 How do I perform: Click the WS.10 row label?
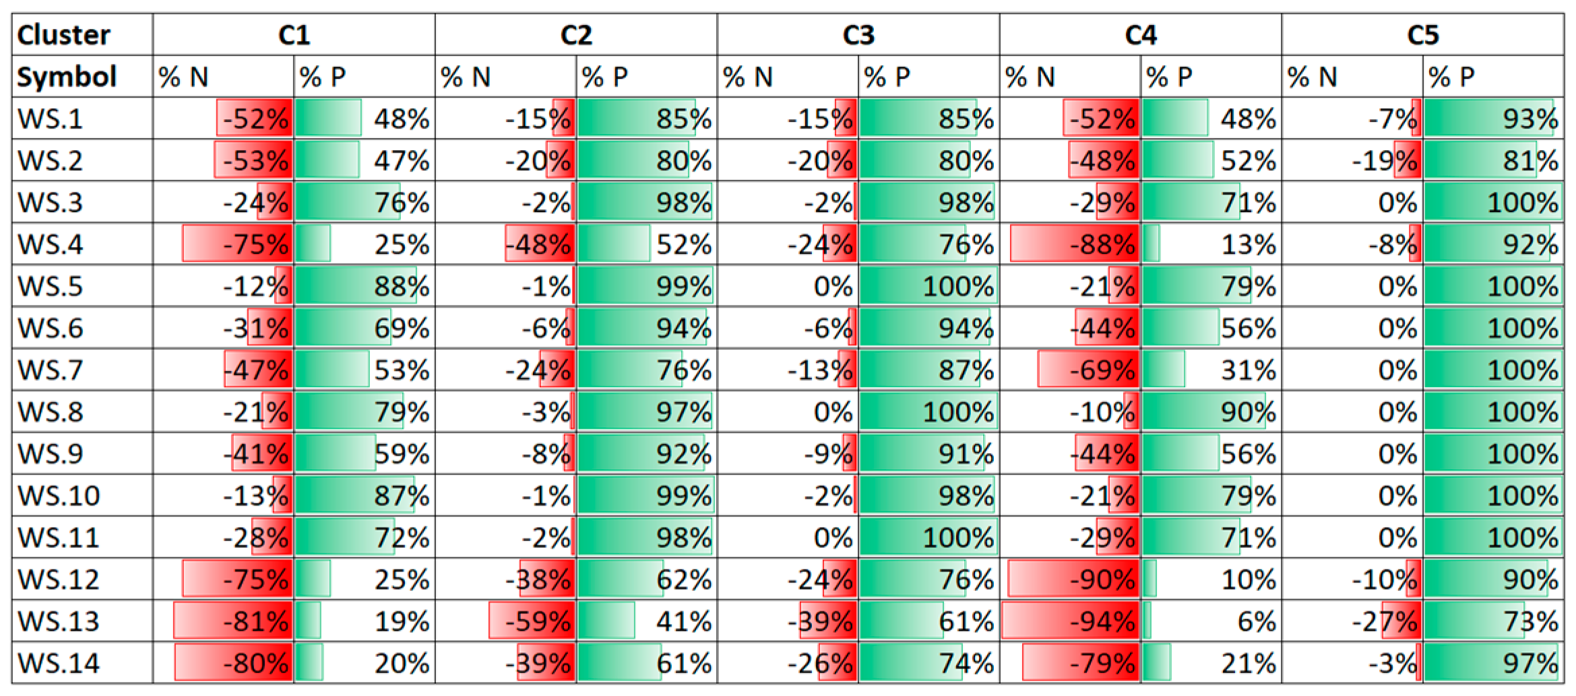click(x=59, y=496)
